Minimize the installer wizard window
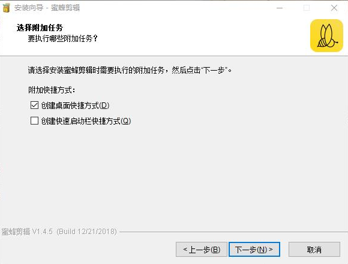 coord(280,8)
